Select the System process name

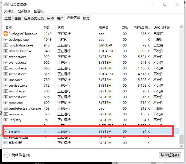click(14, 131)
